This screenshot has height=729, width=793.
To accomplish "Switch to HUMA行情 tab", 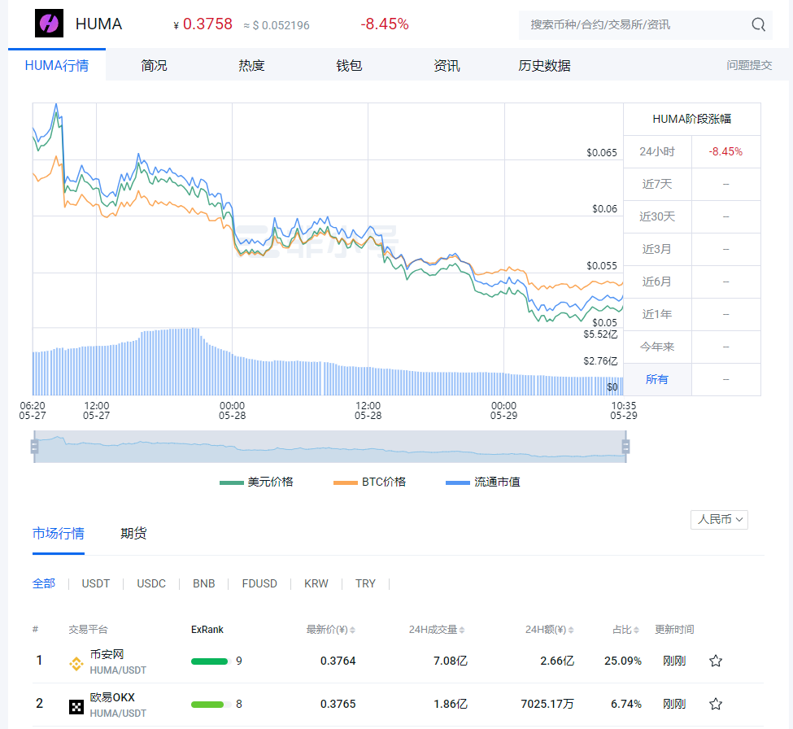I will click(57, 65).
